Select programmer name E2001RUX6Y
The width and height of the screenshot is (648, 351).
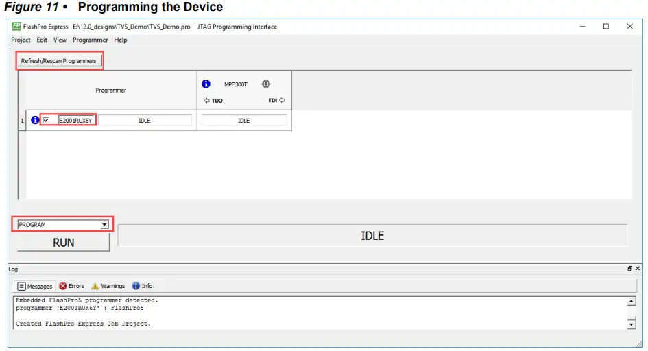tap(75, 120)
